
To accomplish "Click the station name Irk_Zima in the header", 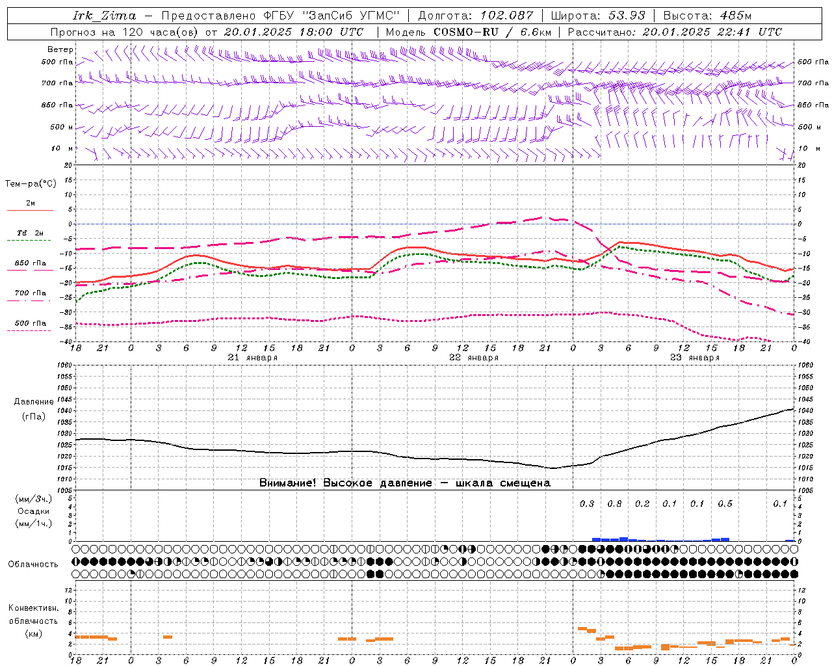I will 105,16.
